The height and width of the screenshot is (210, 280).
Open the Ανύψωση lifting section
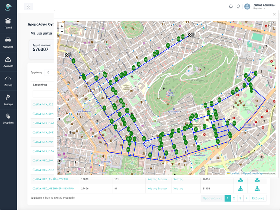point(8,62)
